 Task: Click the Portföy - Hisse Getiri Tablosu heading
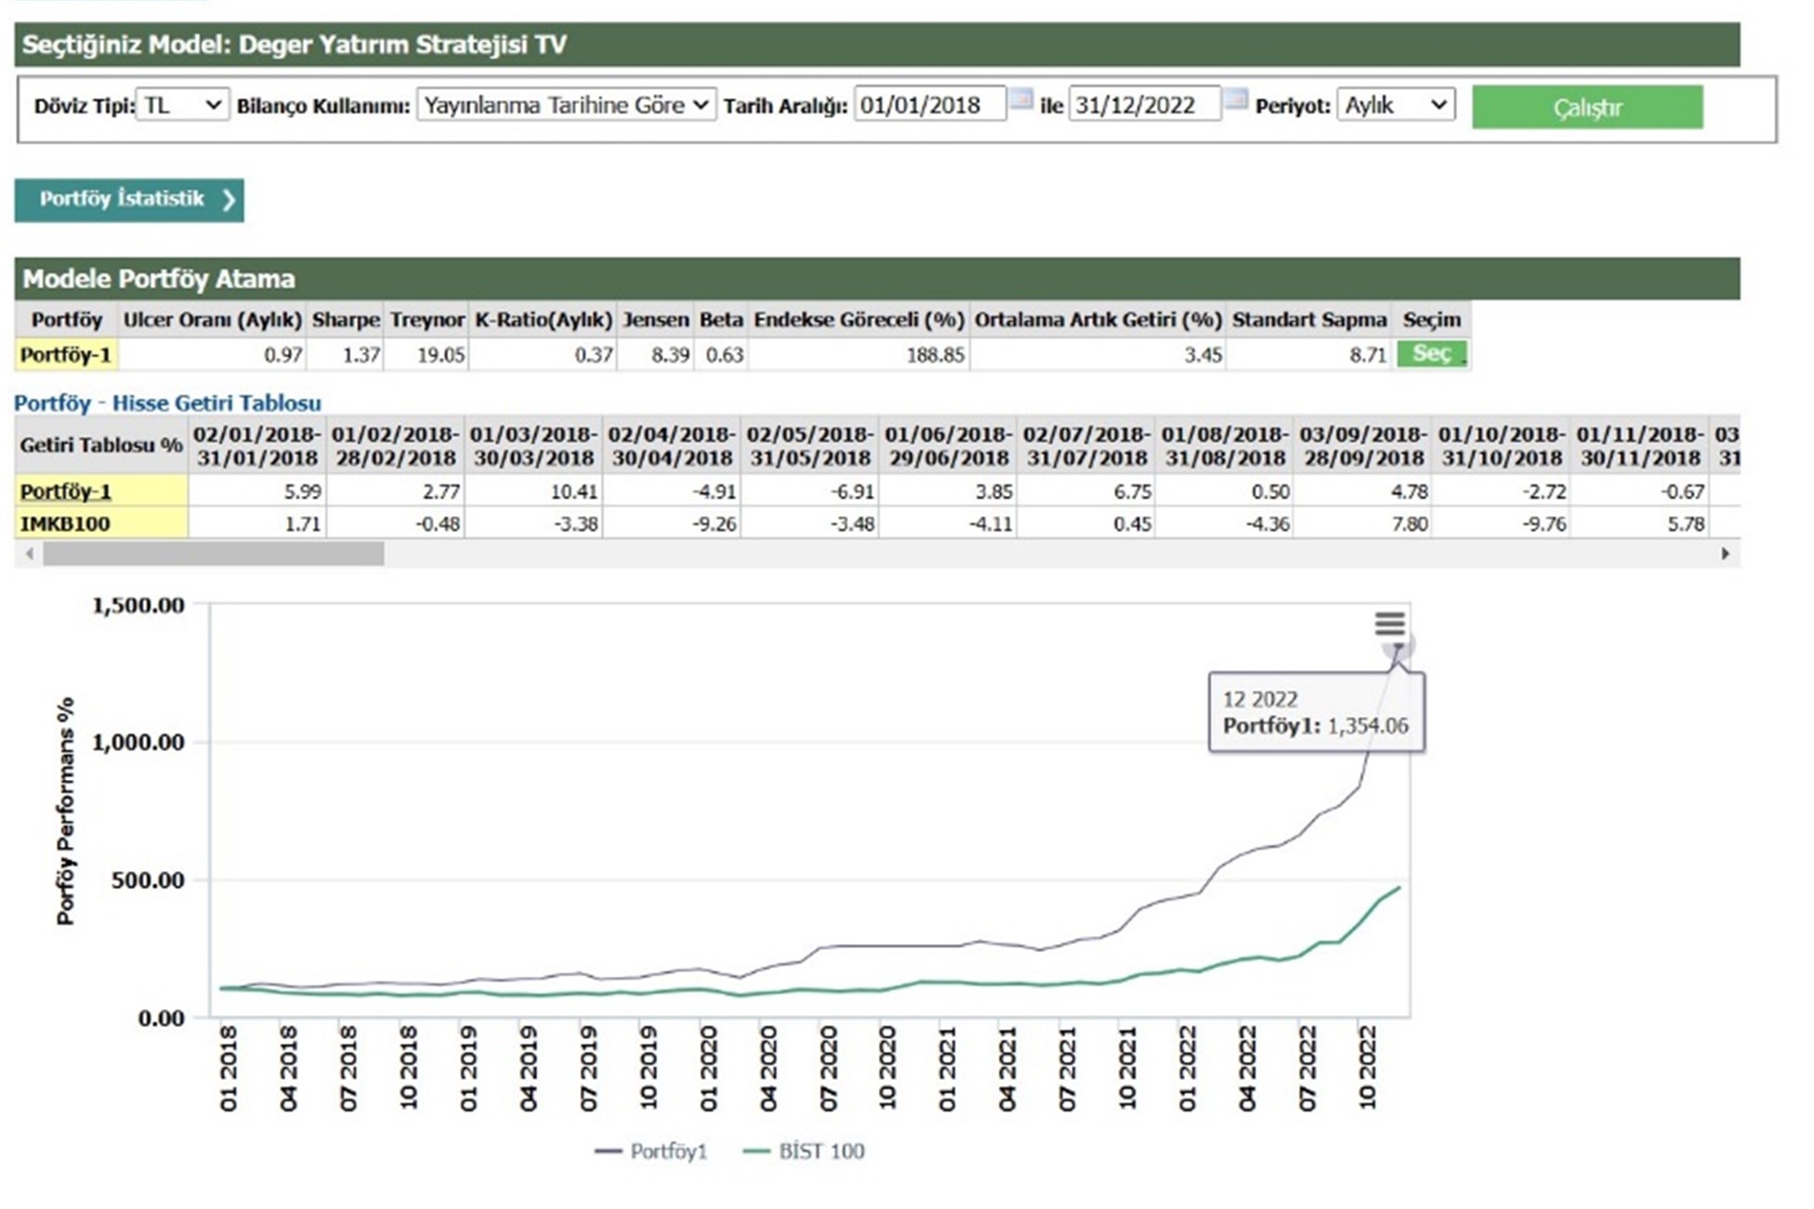click(x=168, y=403)
